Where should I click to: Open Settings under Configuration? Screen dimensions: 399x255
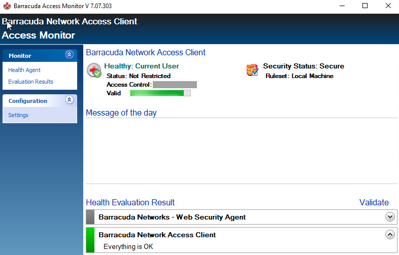(18, 115)
